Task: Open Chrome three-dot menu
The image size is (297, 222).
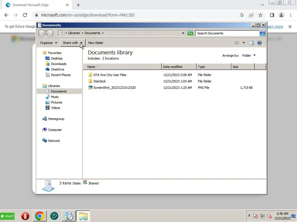Action: [291, 15]
